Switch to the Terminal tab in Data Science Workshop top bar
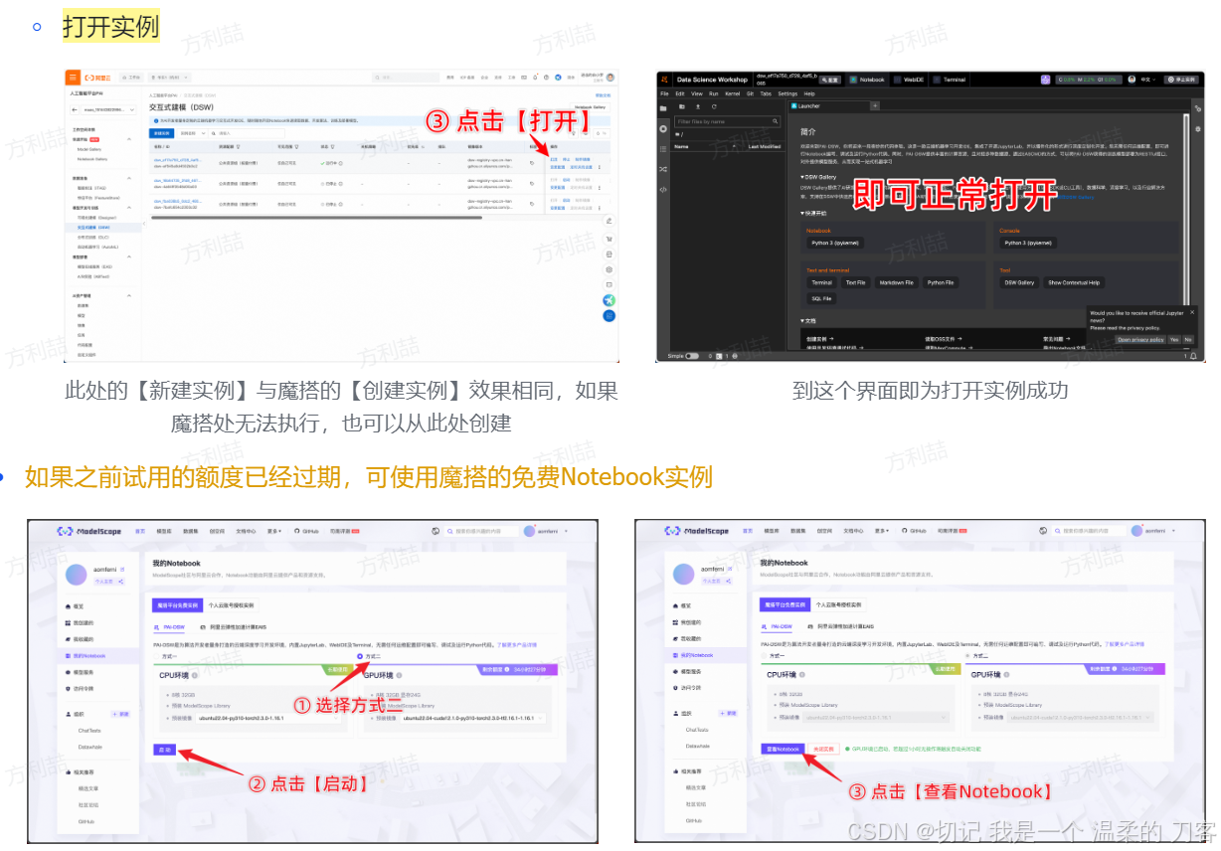 (x=950, y=80)
